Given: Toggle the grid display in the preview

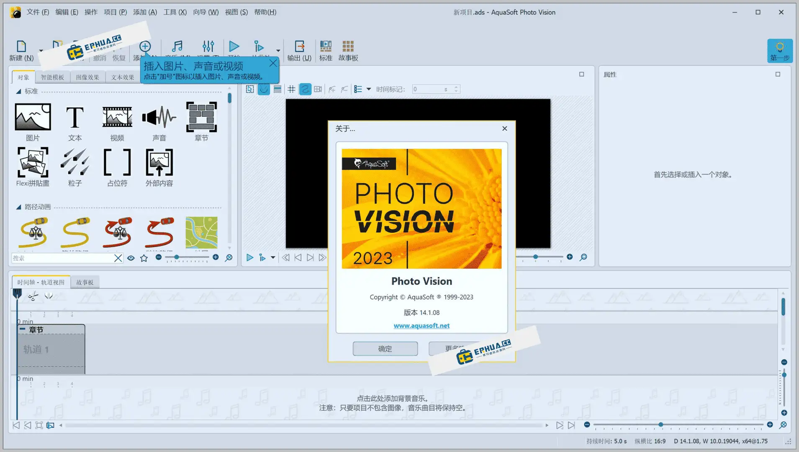Looking at the screenshot, I should pyautogui.click(x=292, y=89).
